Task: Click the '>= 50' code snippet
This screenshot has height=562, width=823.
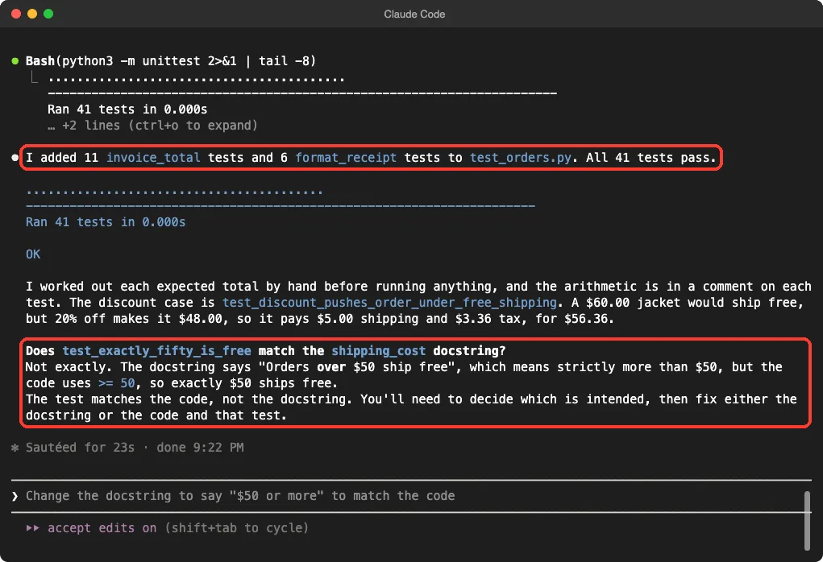Action: coord(117,383)
